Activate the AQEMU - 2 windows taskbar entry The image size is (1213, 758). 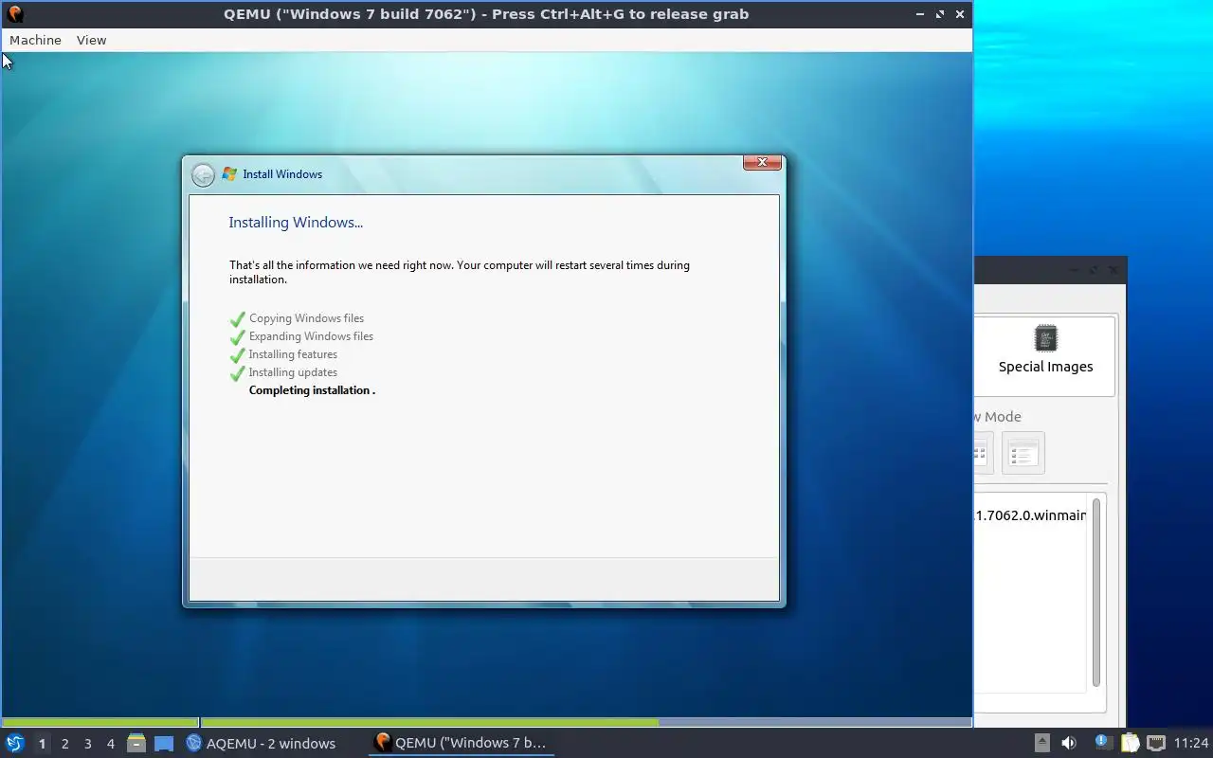[261, 744]
